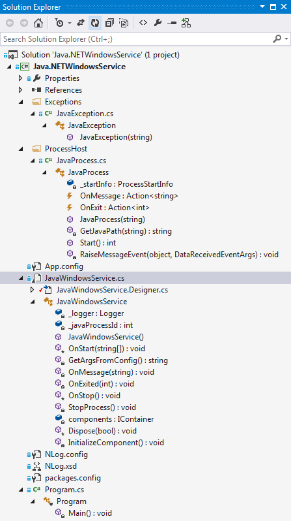Select InitializeComponent() : void
The width and height of the screenshot is (291, 521).
(x=116, y=443)
